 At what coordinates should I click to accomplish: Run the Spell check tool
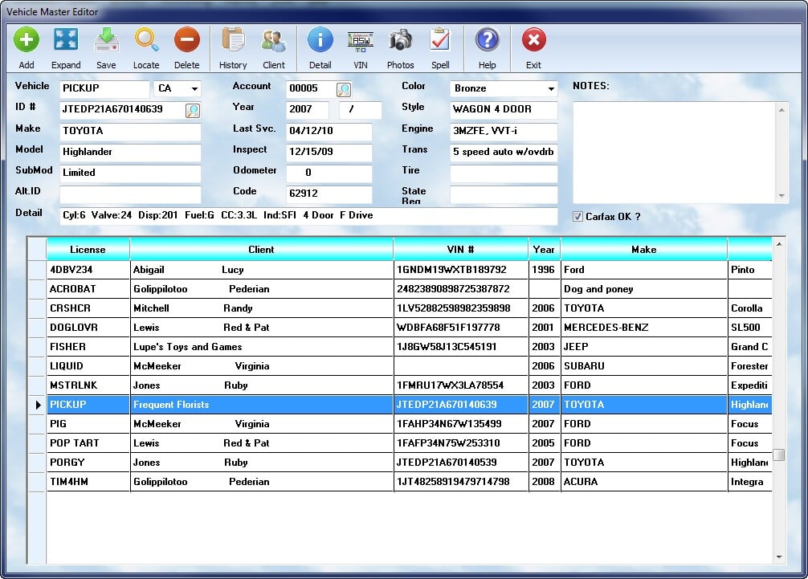440,40
